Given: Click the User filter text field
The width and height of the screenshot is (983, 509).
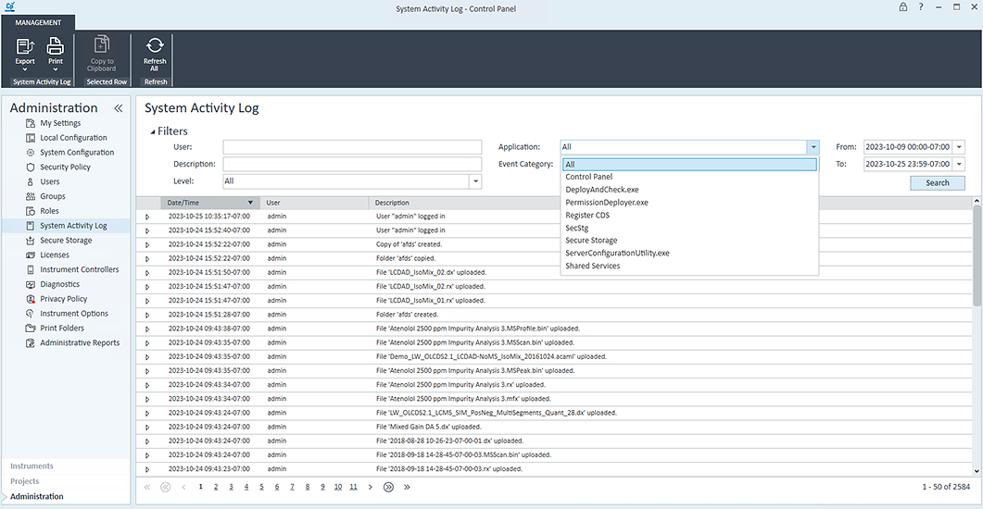Looking at the screenshot, I should click(x=352, y=147).
